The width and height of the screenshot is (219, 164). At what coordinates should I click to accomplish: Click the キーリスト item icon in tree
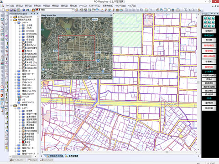pos(19,97)
